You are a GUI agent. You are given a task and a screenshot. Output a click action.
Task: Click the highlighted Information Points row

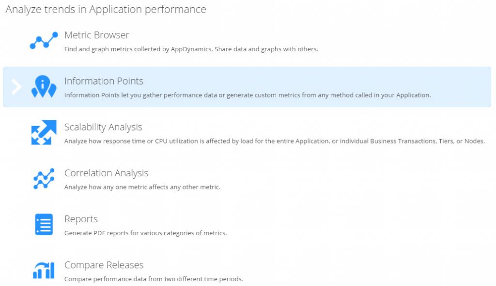point(248,87)
